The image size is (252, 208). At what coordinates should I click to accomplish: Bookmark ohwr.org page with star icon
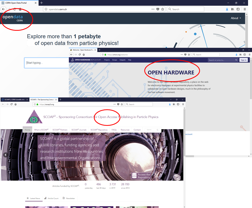(x=189, y=55)
